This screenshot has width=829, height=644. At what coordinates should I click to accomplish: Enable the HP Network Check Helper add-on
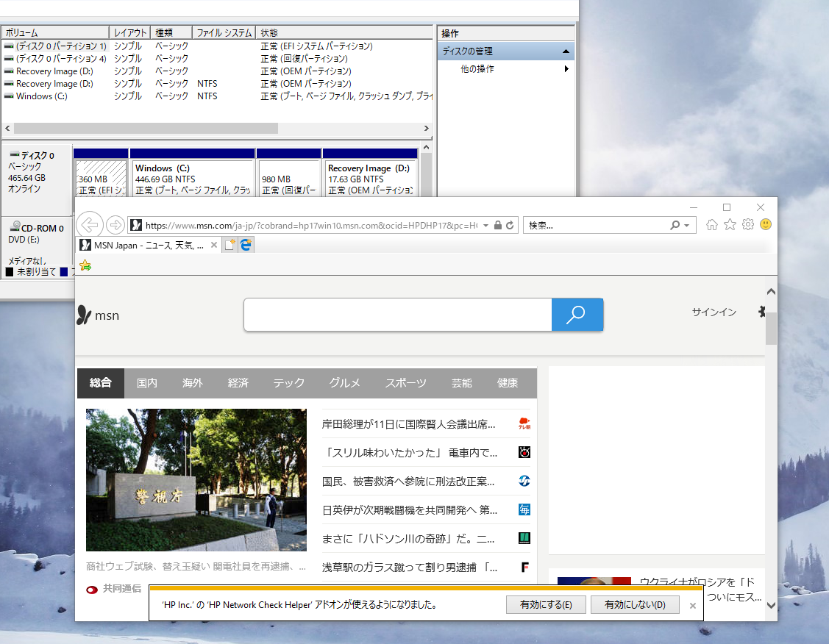[545, 604]
